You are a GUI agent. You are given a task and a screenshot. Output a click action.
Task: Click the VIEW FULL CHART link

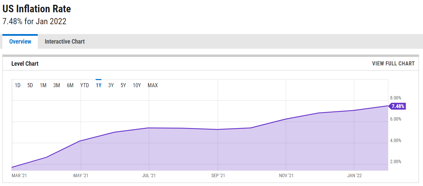[x=393, y=63]
